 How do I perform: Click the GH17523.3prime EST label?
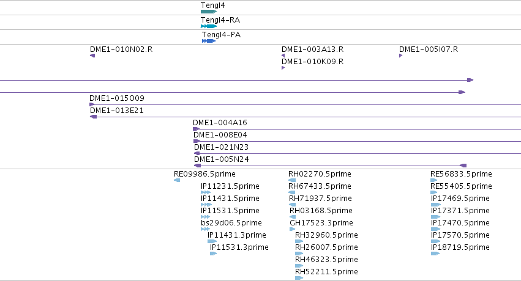point(321,223)
